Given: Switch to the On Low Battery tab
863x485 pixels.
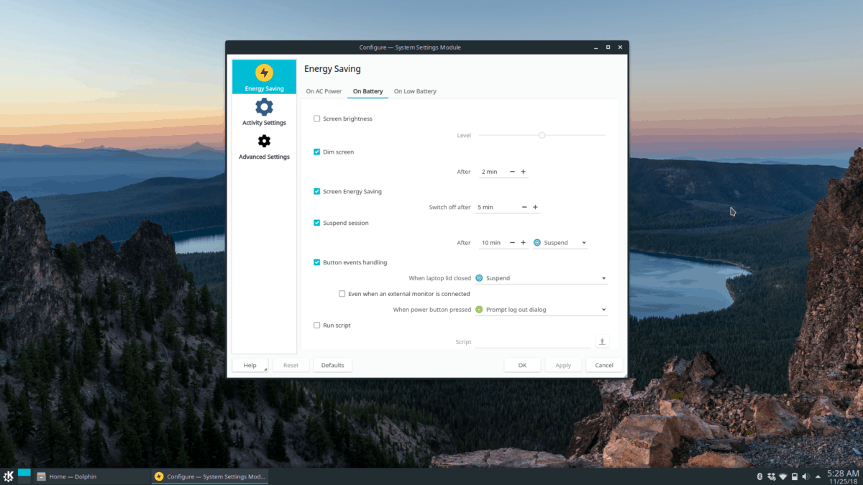Looking at the screenshot, I should tap(415, 91).
